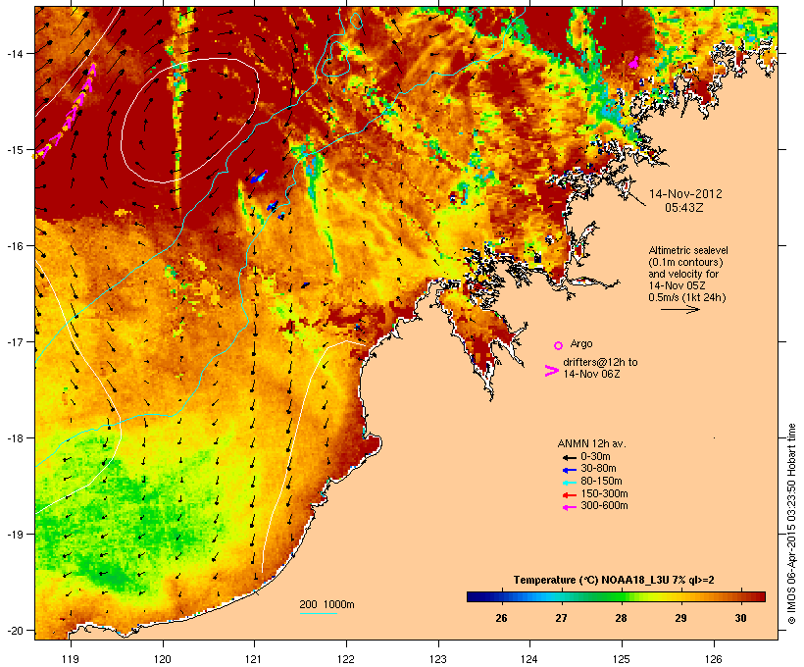804x667 pixels.
Task: Click the cyan 80-150m legend arrow
Action: tap(569, 483)
